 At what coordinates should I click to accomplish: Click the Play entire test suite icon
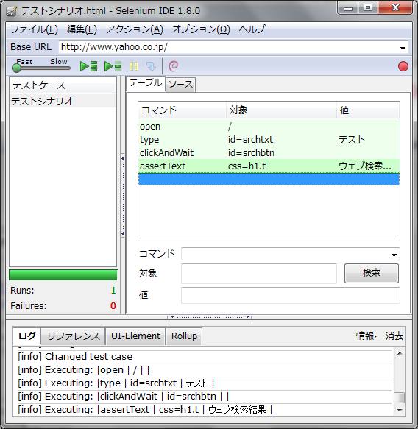click(88, 66)
